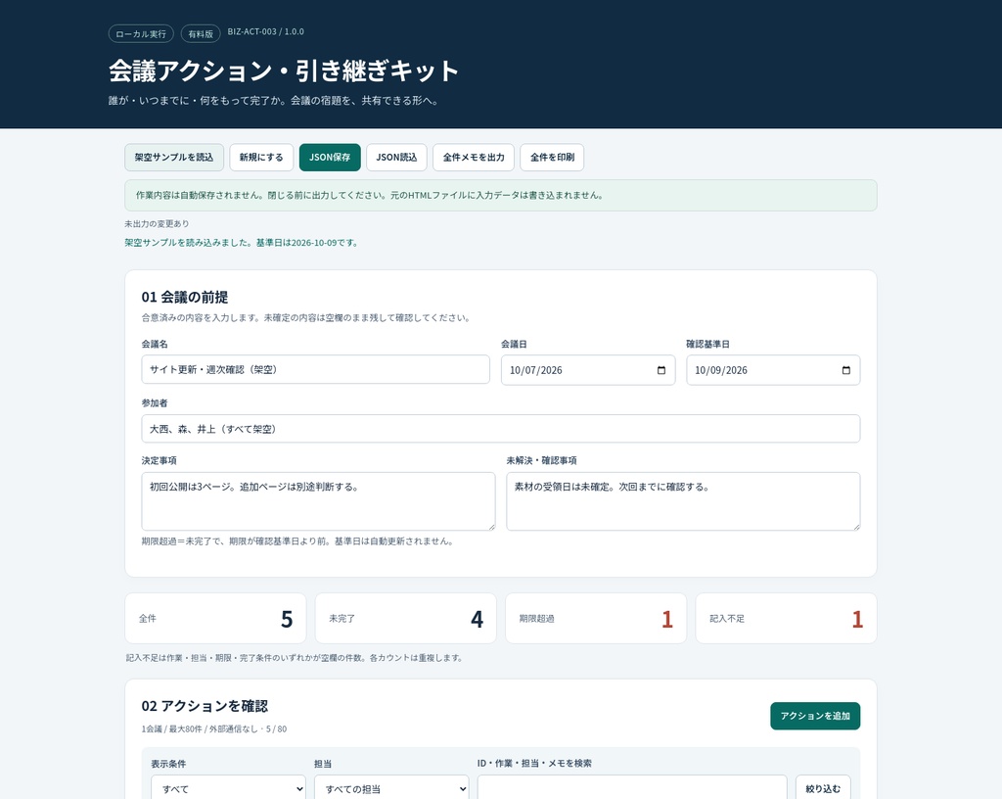Print everything with 全件を印刷
Viewport: 1002px width, 799px height.
click(552, 158)
